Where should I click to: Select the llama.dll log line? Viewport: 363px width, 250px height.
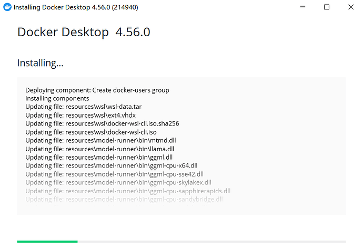[99, 149]
